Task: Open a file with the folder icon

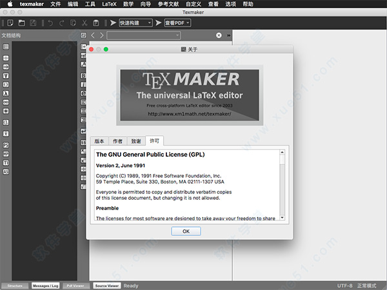Action: click(x=22, y=23)
